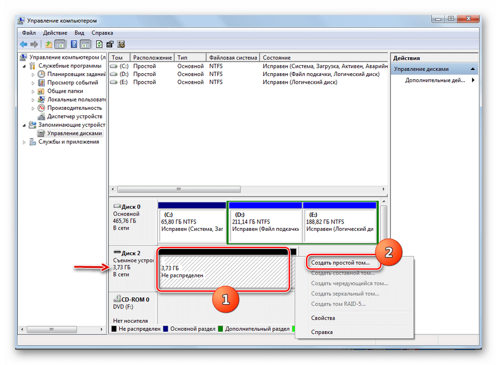This screenshot has width=497, height=365.
Task: Toggle the Show/Hide Console Tree button
Action: point(60,44)
